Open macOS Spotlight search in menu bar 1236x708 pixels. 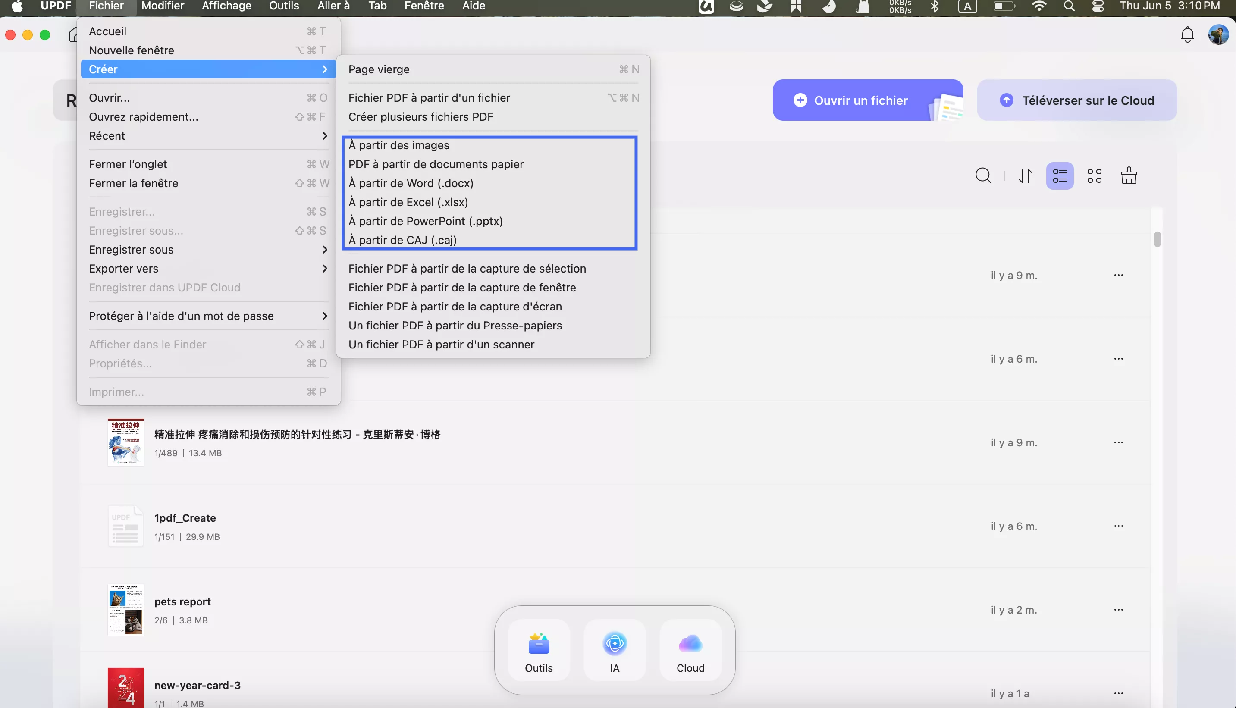coord(1069,6)
